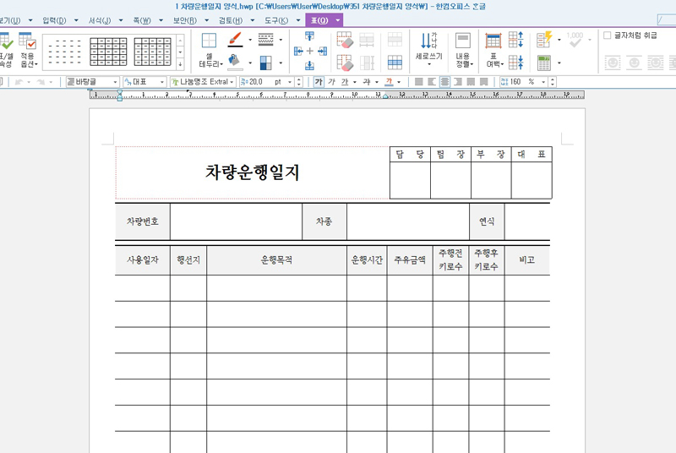
Task: Select the border color pen icon
Action: pos(236,40)
